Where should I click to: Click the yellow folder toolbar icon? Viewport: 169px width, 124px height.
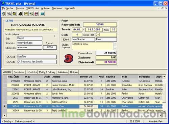tap(26, 14)
